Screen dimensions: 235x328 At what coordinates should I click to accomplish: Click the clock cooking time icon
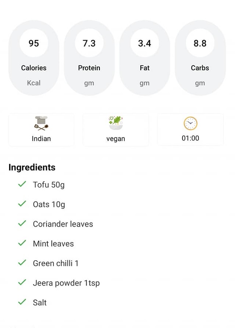pos(190,123)
